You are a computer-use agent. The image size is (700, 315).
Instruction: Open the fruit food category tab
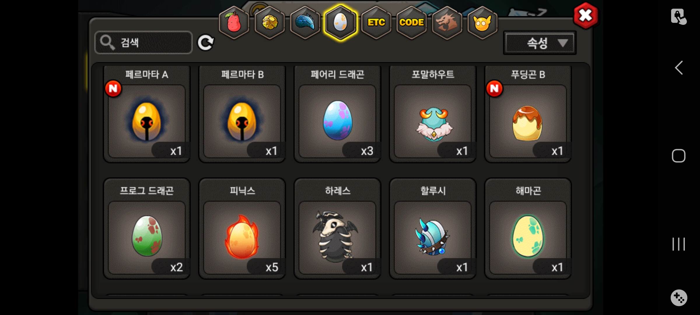pos(234,22)
